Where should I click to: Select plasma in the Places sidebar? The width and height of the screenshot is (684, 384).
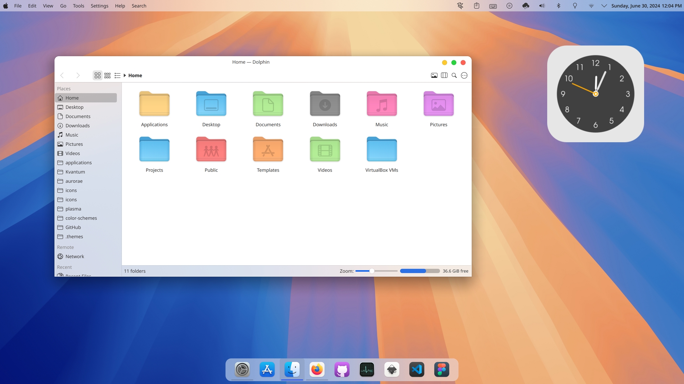(x=86, y=209)
